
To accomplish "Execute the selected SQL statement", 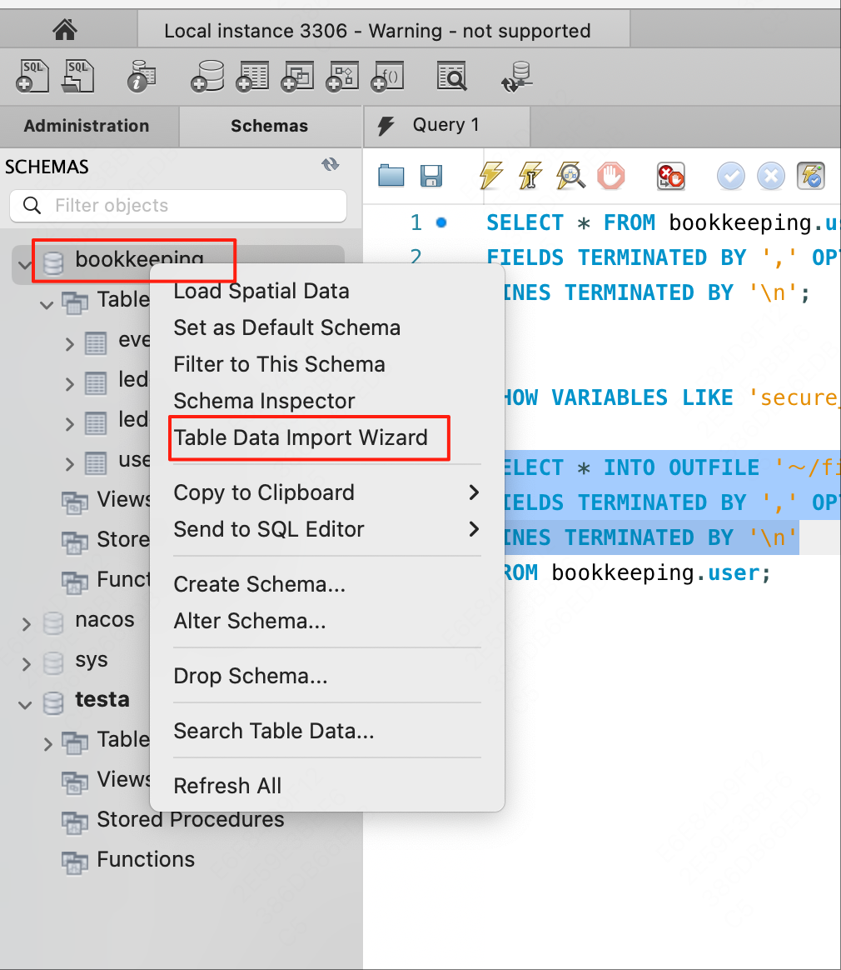I will click(490, 176).
